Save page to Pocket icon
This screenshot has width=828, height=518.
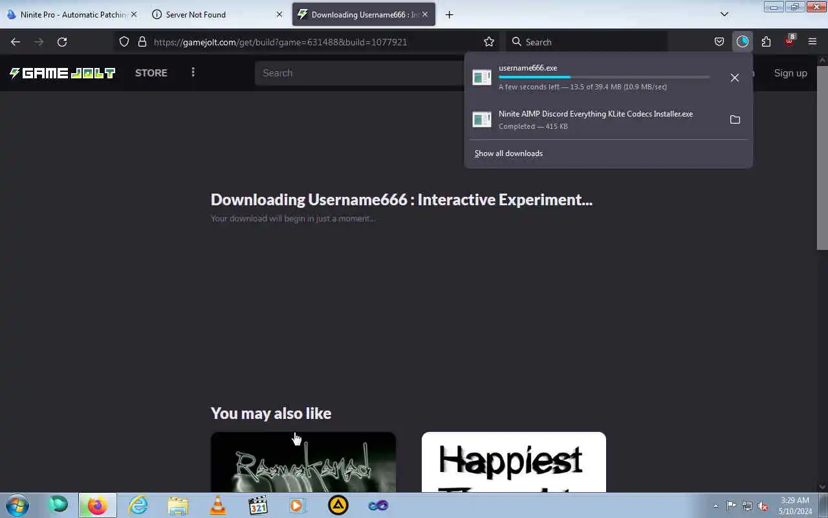[x=719, y=42]
